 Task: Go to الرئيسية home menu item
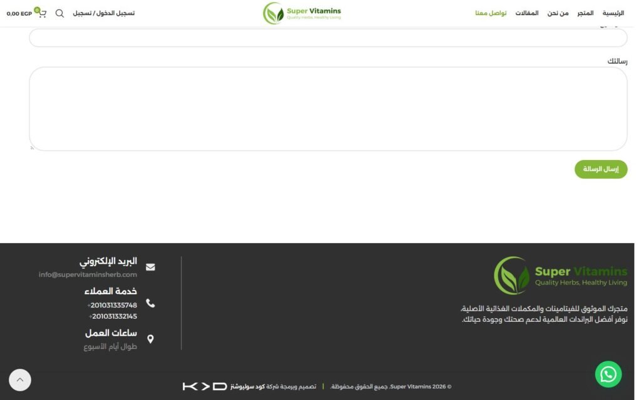[x=613, y=13]
